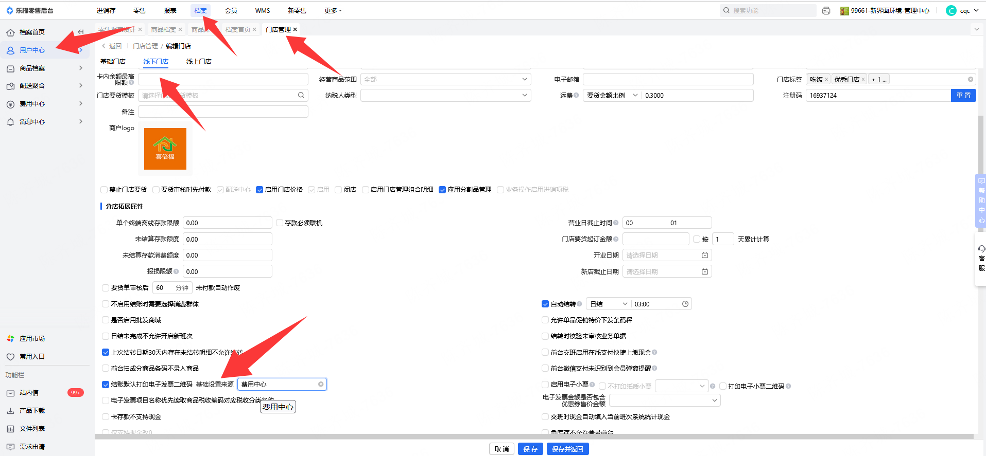
Task: Click 返回 link in breadcrumb
Action: coord(112,46)
